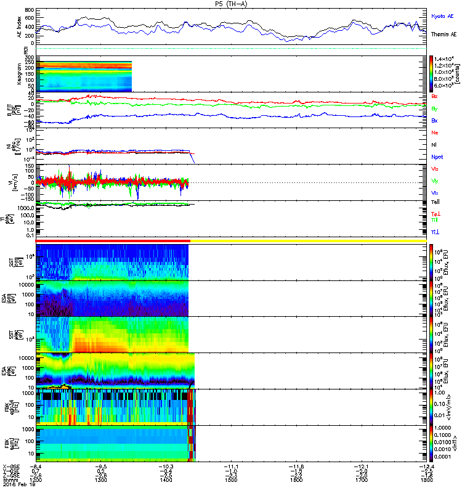Select the Kyoto AE legend label
The image size is (462, 493).
coord(442,16)
